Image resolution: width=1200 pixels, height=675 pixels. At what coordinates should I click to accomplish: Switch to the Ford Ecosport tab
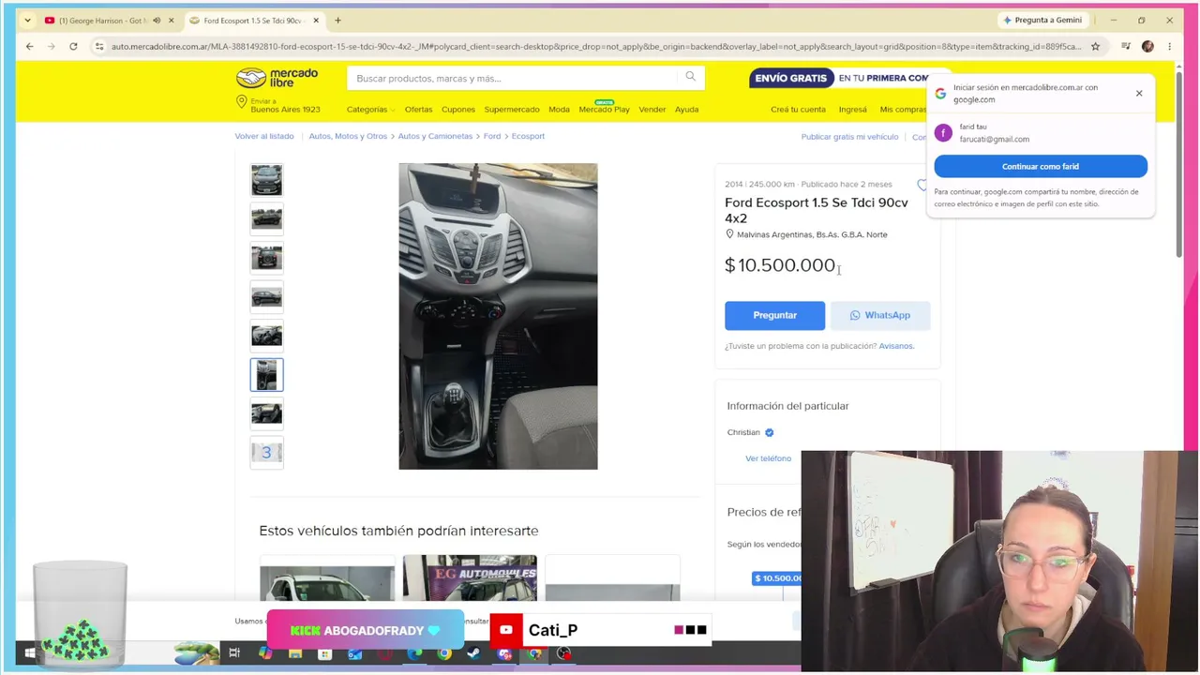pos(253,21)
